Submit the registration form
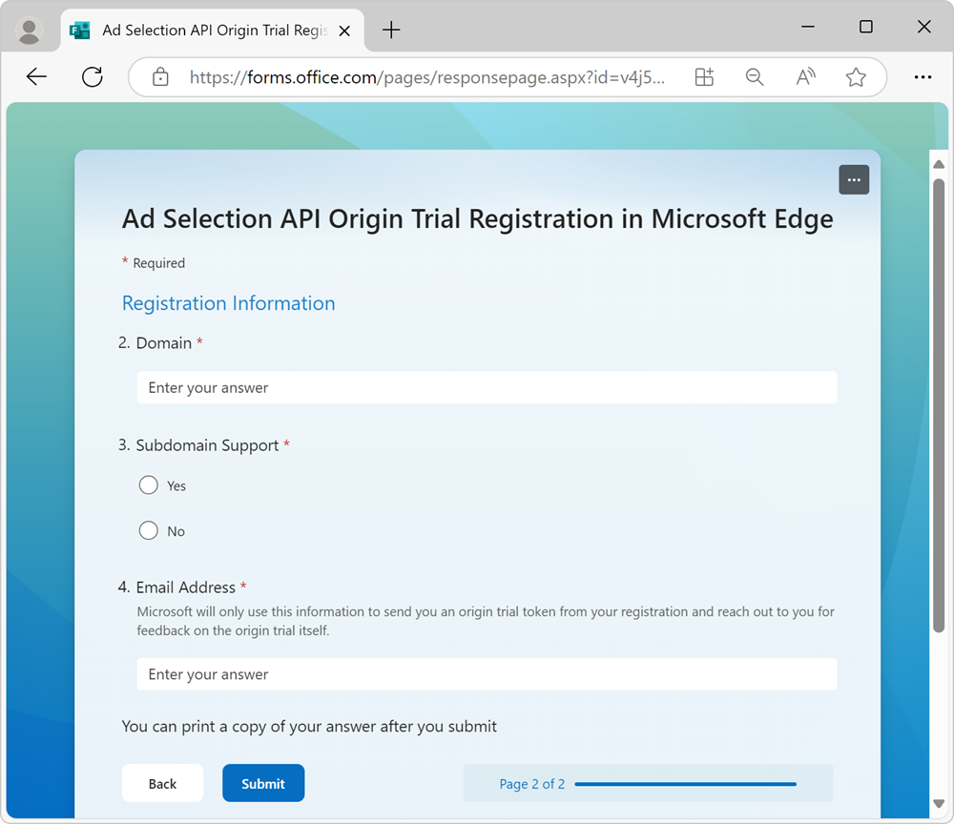954x824 pixels. pos(263,783)
